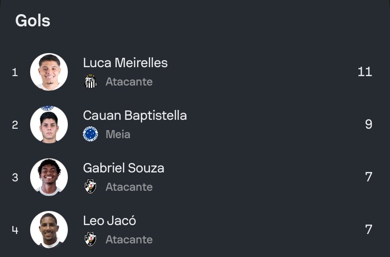Click the Gols section heading
The image size is (390, 257).
click(x=32, y=21)
